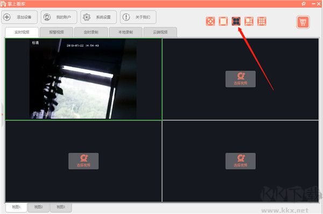Viewport: 323px width, 214px height.
Task: Open the shopping cart store icon
Action: point(303,22)
